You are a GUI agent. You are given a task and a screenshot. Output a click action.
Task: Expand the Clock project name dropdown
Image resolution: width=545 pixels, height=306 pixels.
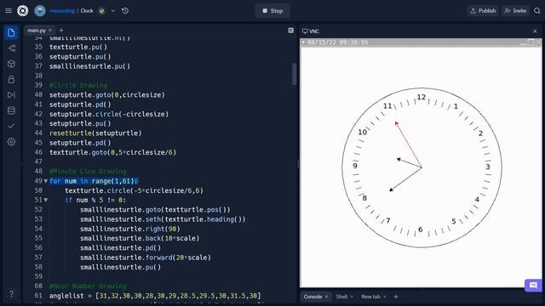113,11
